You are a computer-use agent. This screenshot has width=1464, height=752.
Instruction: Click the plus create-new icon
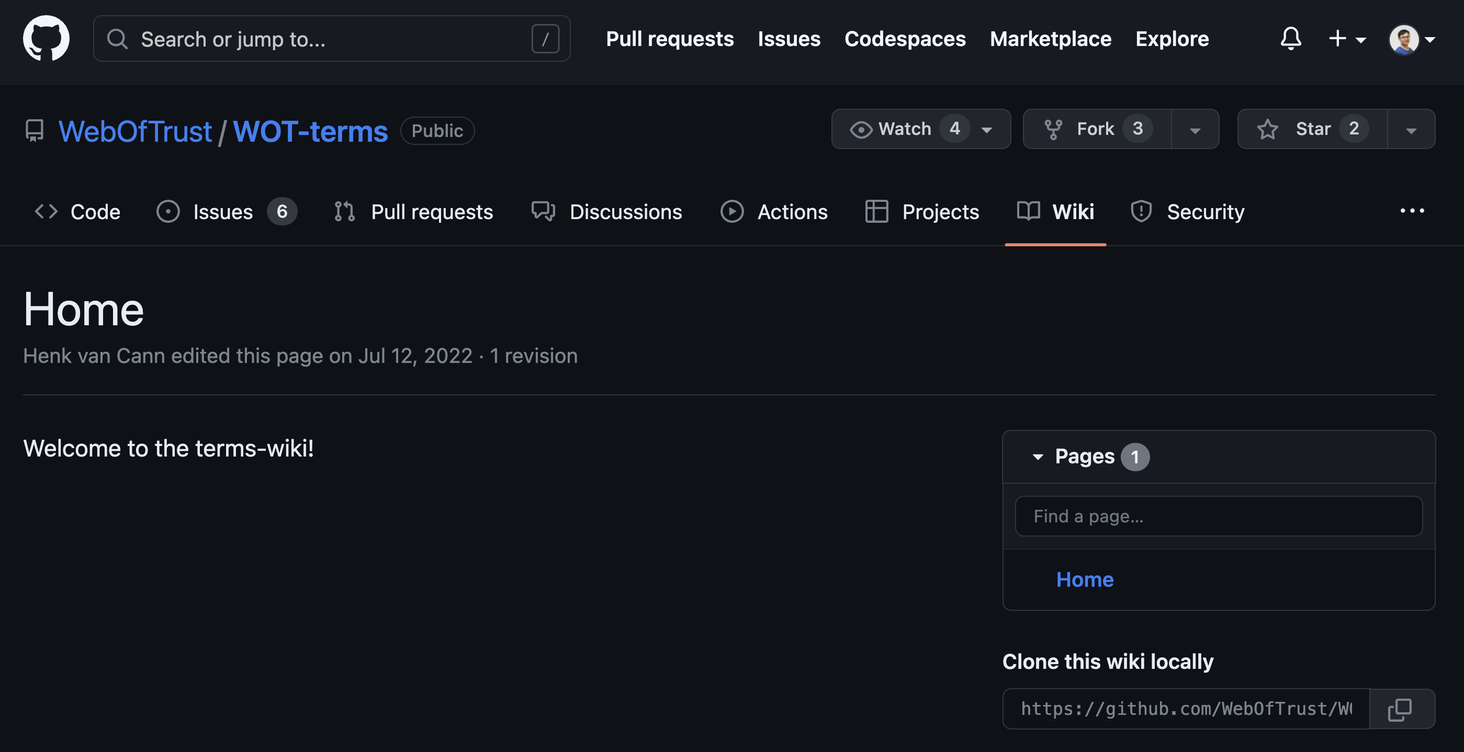tap(1338, 39)
